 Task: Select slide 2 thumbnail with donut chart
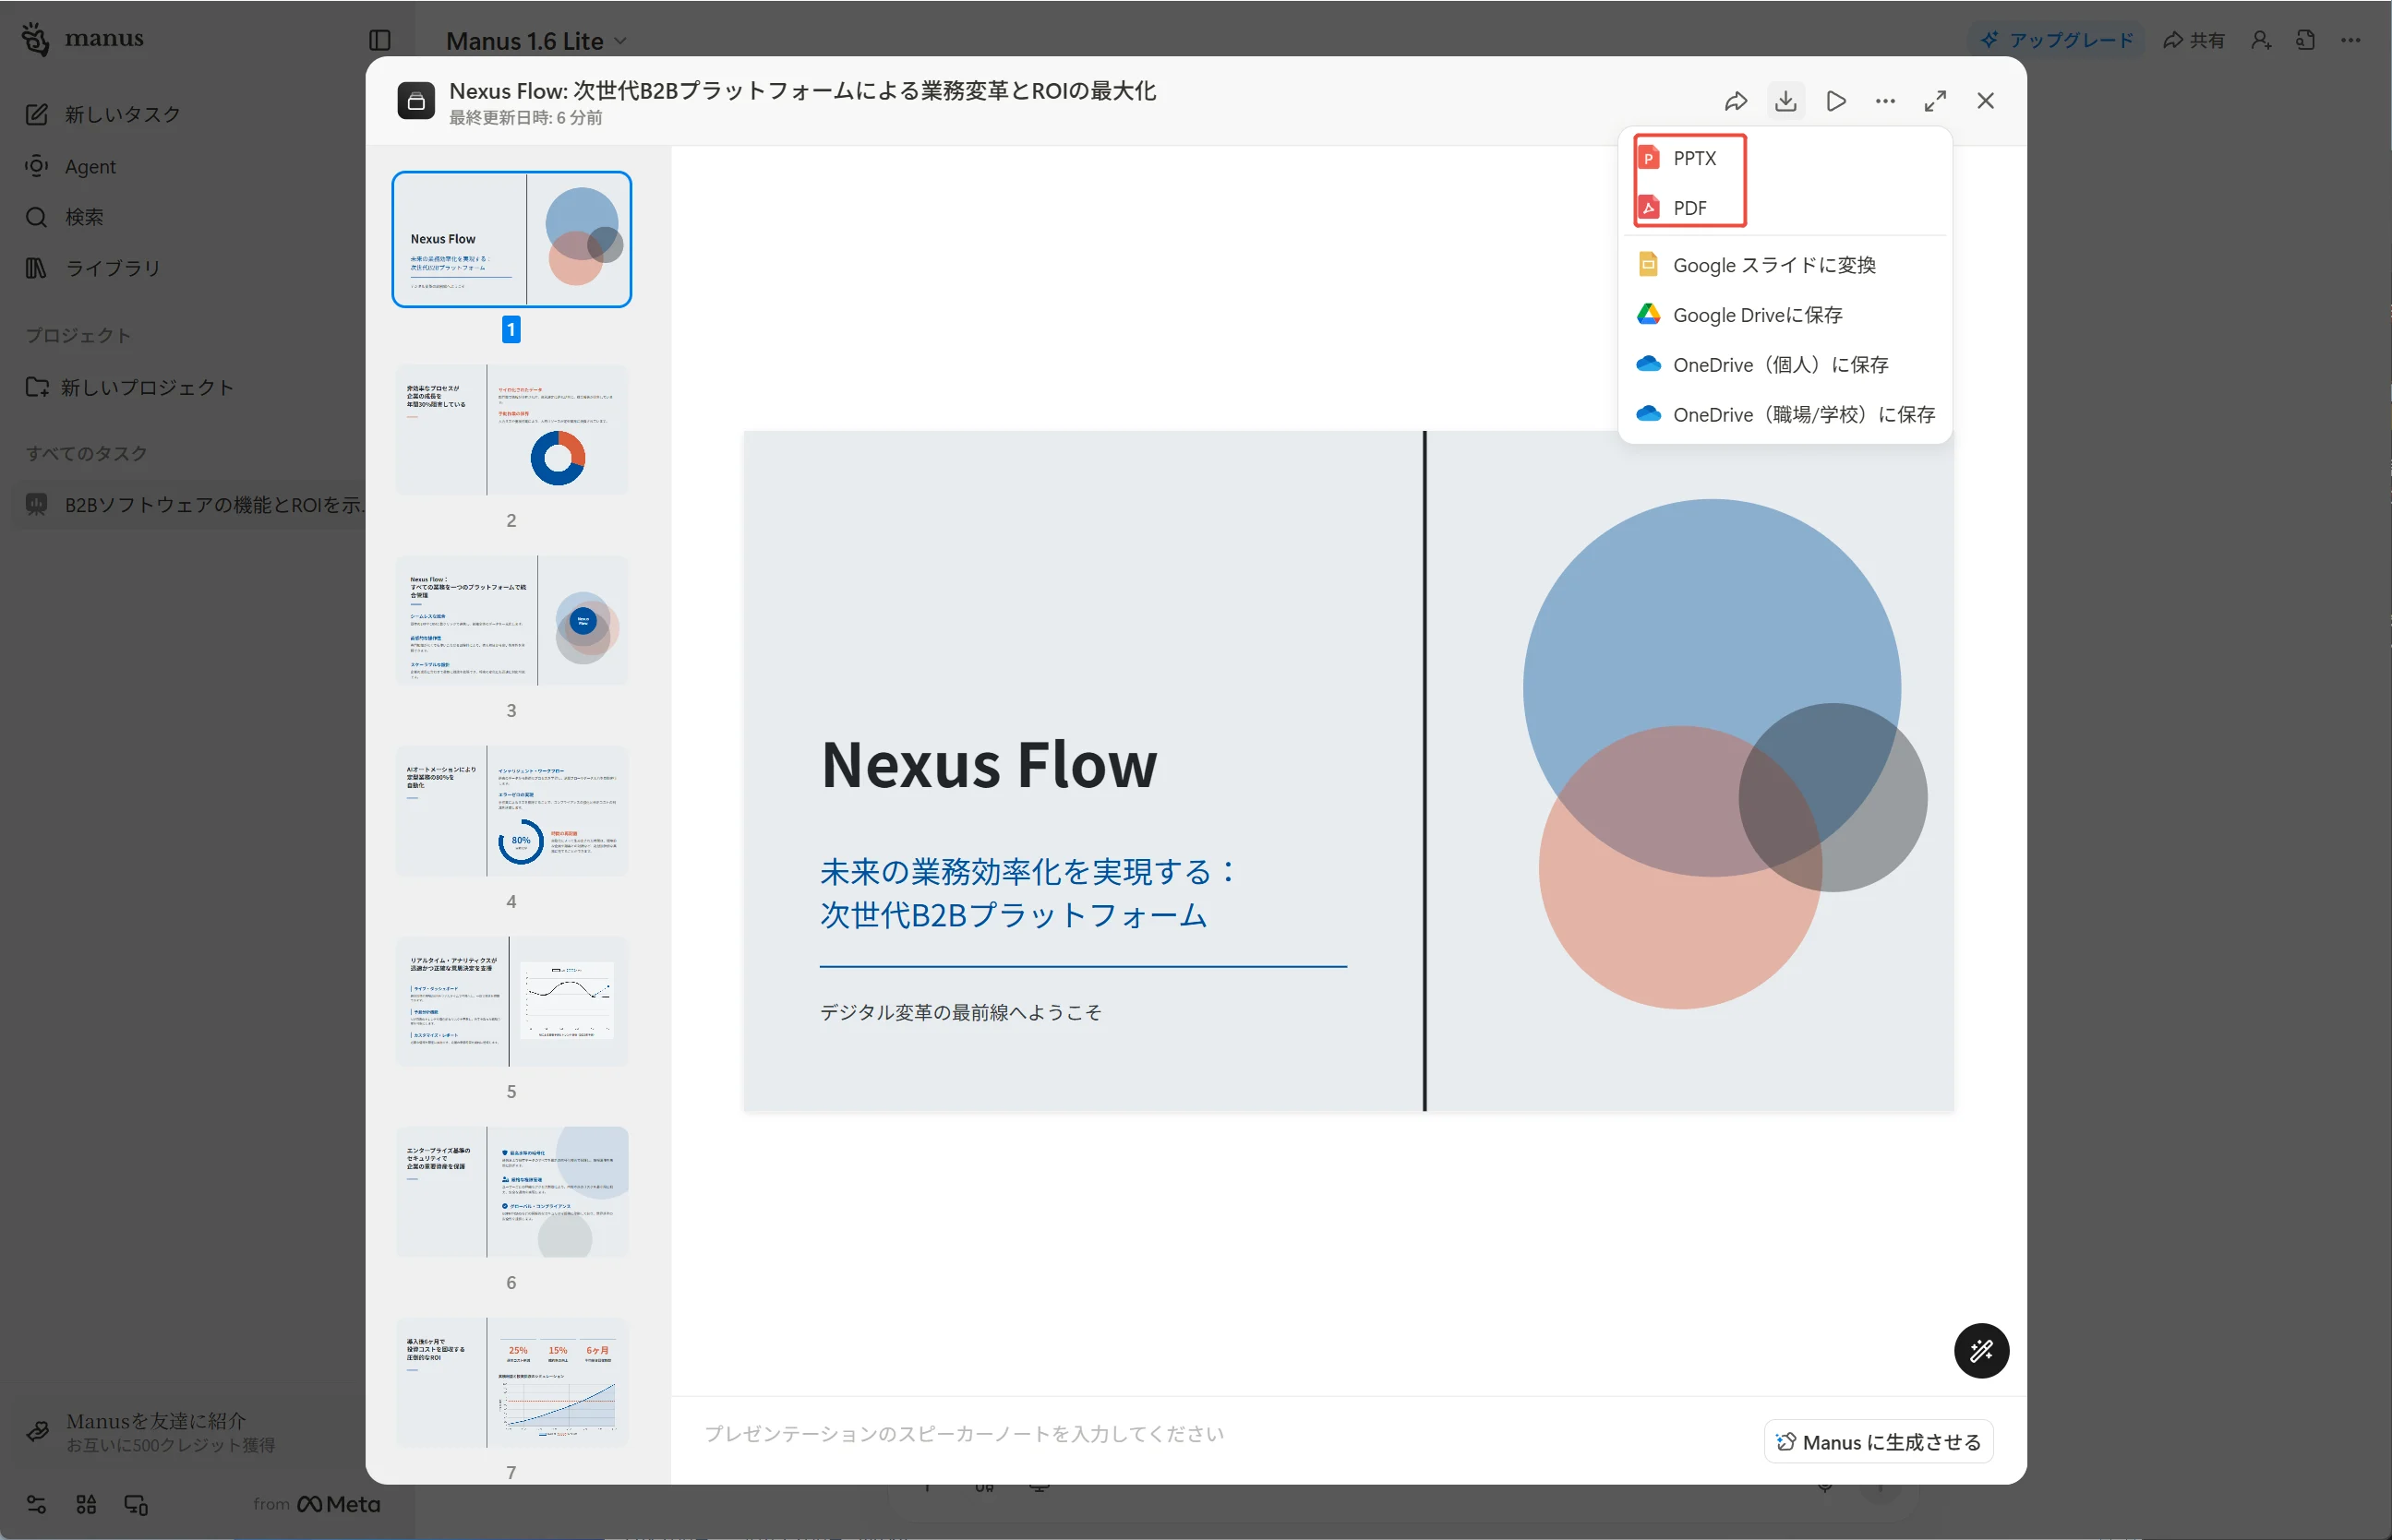point(511,430)
